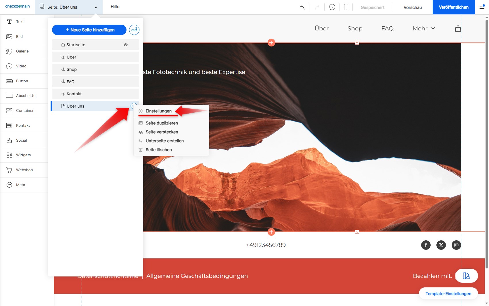Viewport: 489px width, 306px height.
Task: Open the version history clock icon
Action: click(332, 7)
